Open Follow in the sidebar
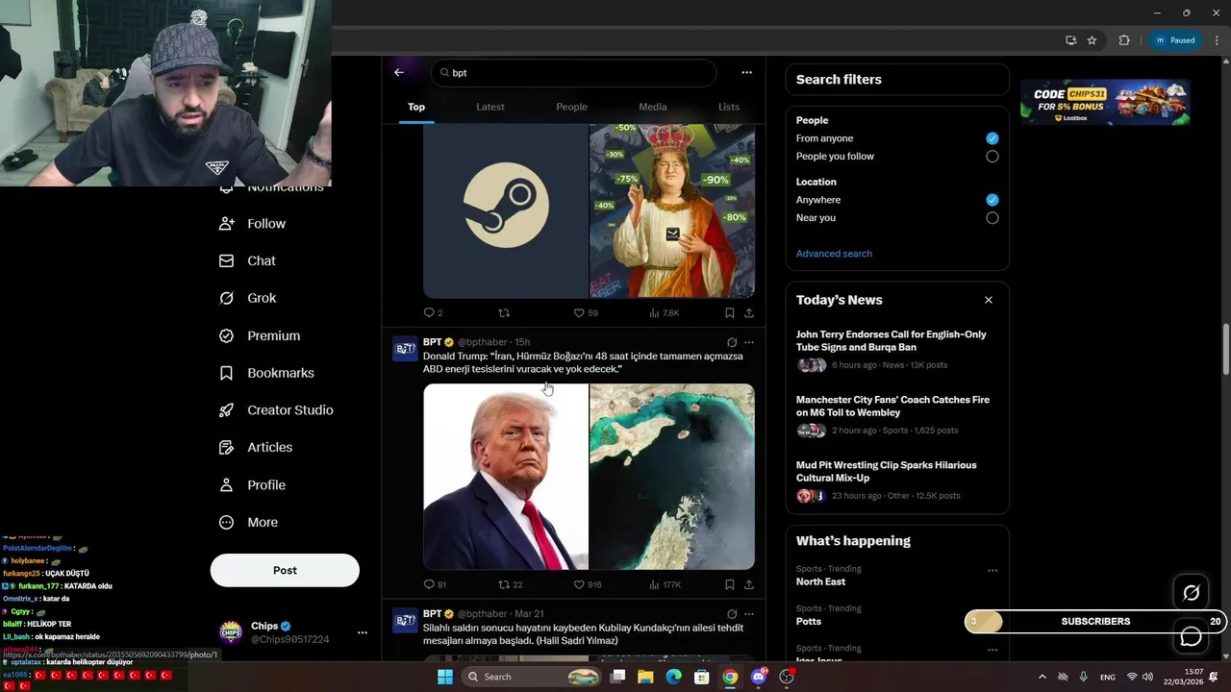 coord(253,224)
